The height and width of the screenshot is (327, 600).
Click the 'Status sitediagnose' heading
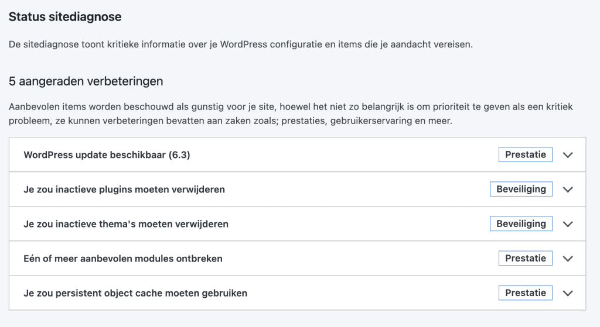point(65,17)
